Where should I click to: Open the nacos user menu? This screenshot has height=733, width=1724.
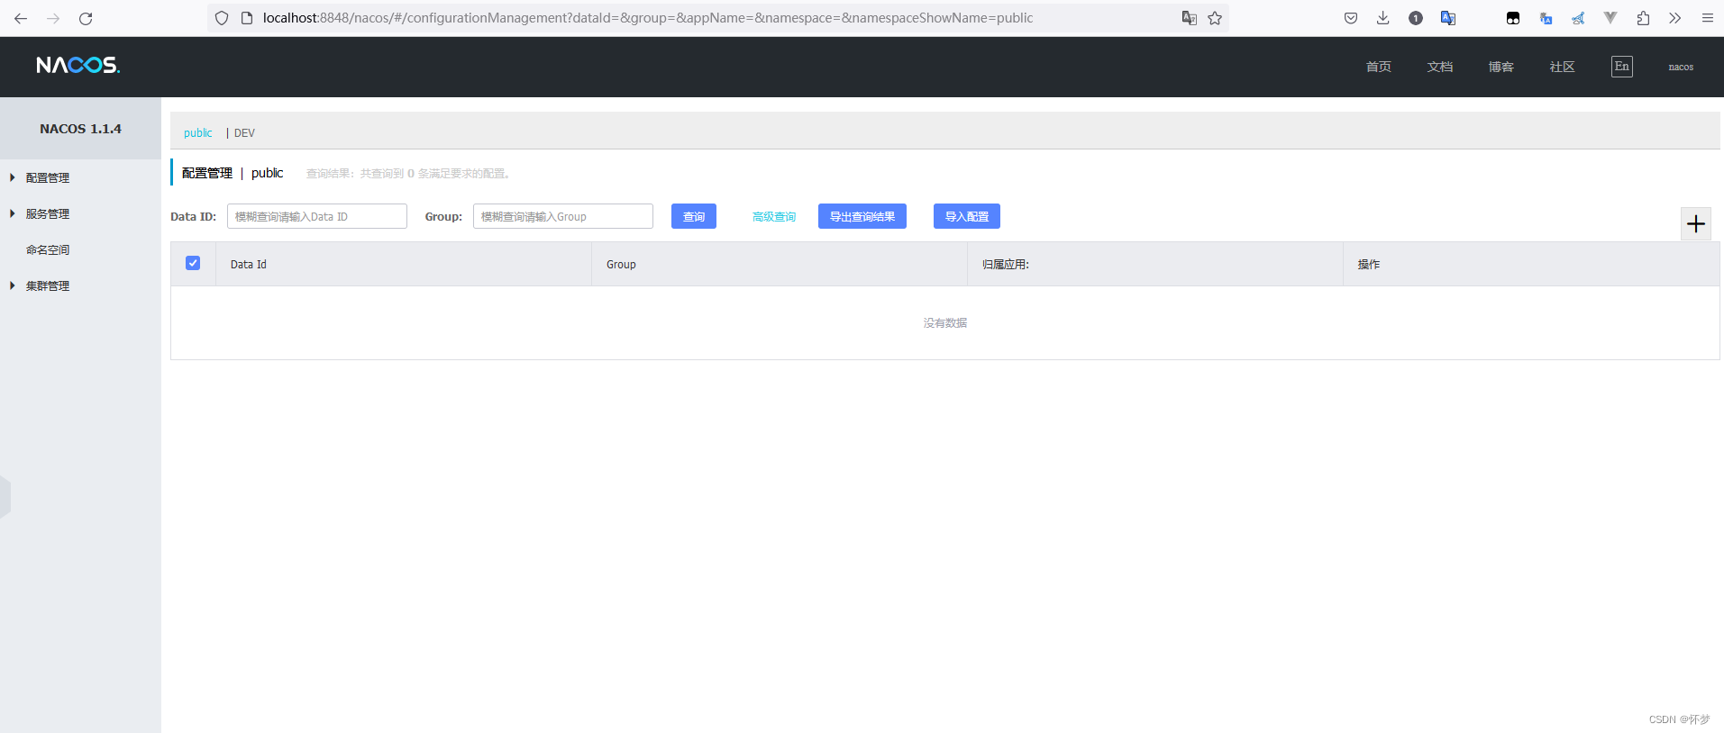(x=1681, y=67)
